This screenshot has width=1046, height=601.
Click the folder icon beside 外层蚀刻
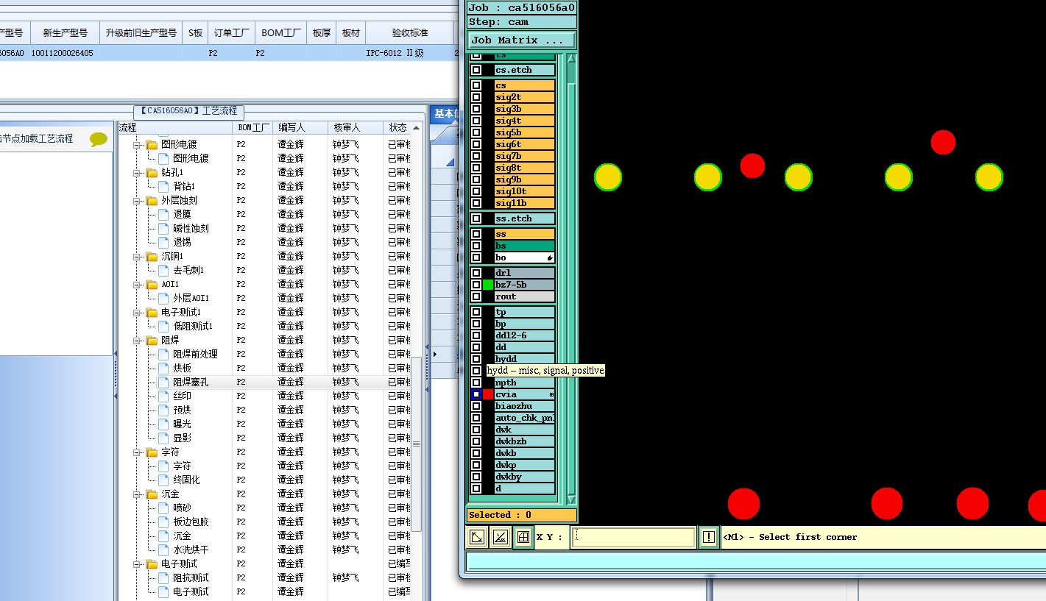pyautogui.click(x=152, y=200)
